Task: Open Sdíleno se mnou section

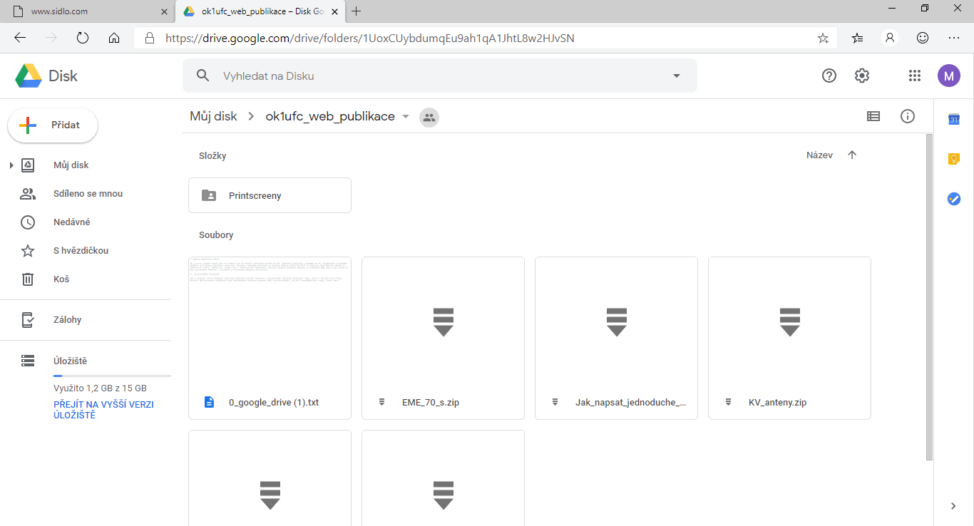Action: tap(88, 194)
